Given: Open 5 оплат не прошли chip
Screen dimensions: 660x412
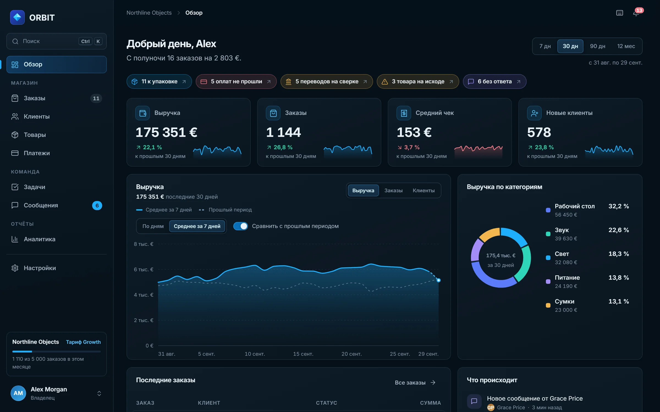Looking at the screenshot, I should [236, 81].
